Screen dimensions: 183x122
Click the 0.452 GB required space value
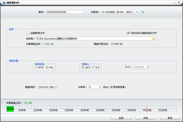pos(48,44)
